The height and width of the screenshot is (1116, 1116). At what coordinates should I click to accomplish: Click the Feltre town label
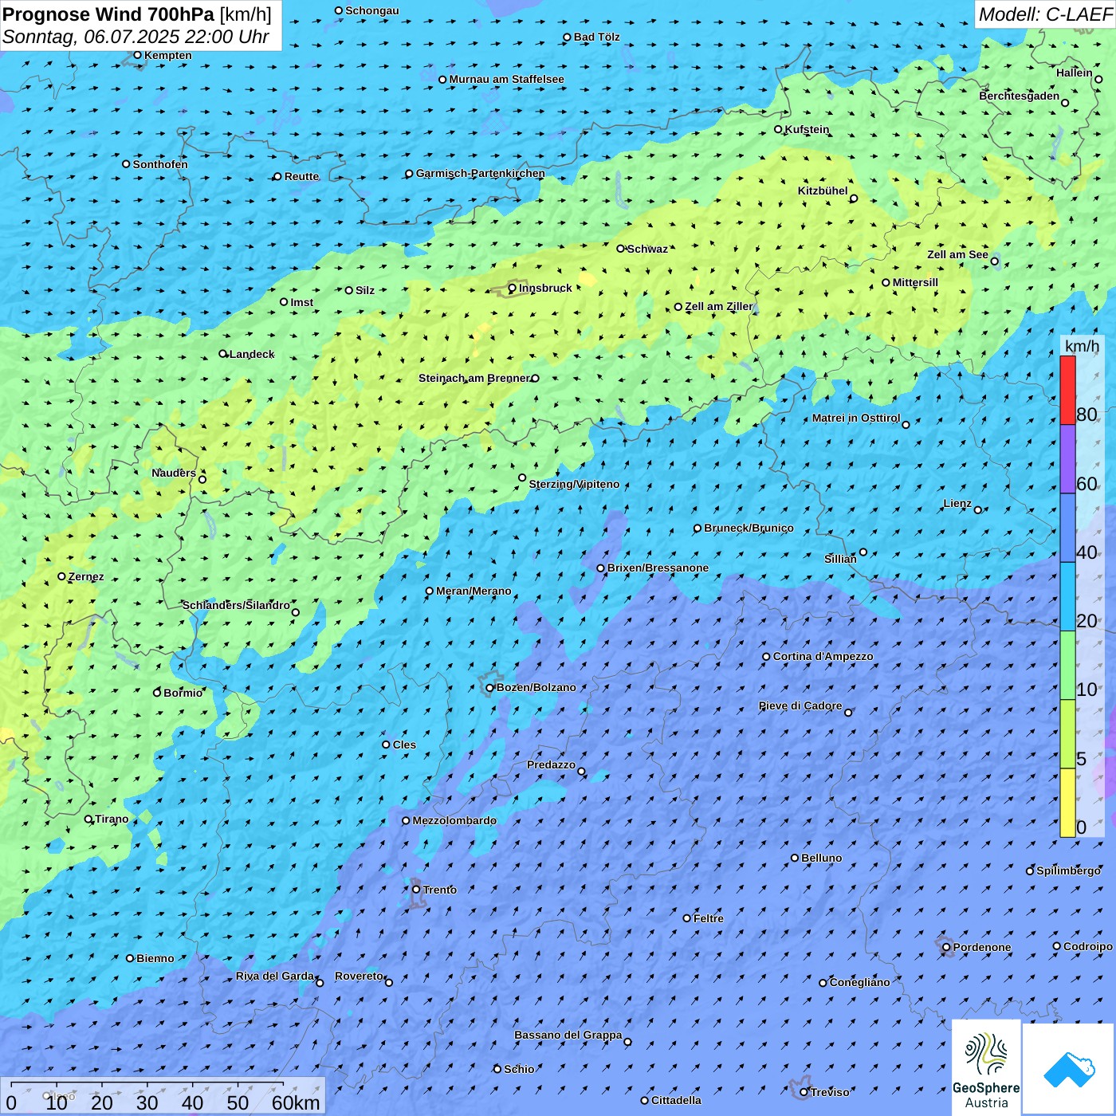[709, 918]
